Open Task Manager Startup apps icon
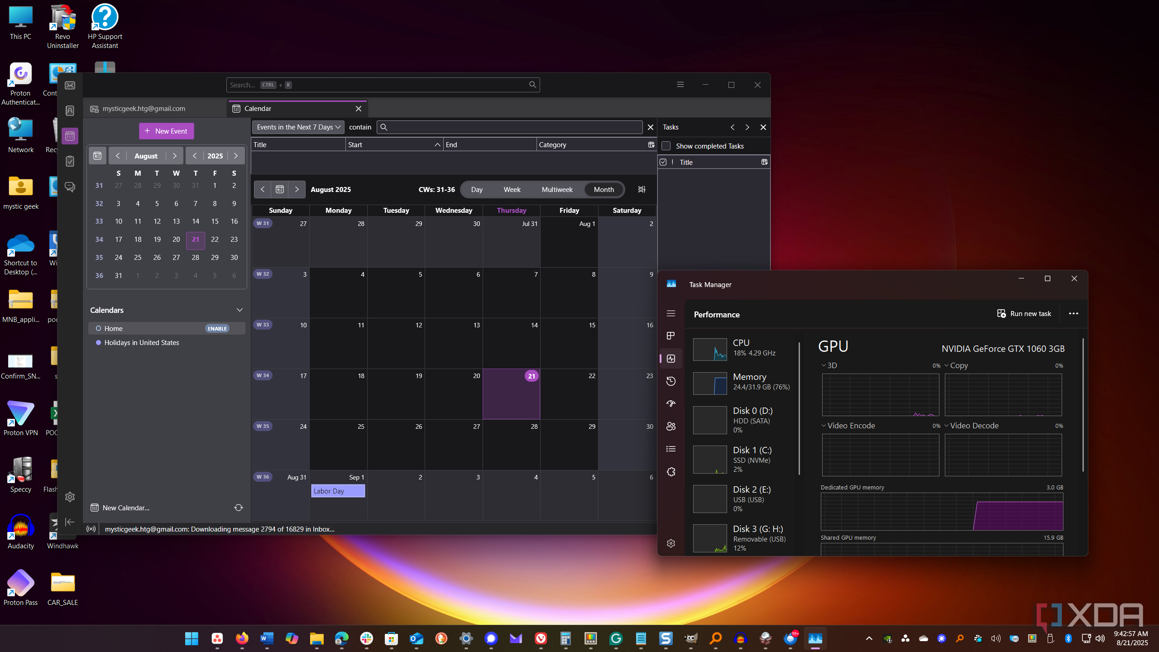This screenshot has width=1159, height=652. point(671,403)
